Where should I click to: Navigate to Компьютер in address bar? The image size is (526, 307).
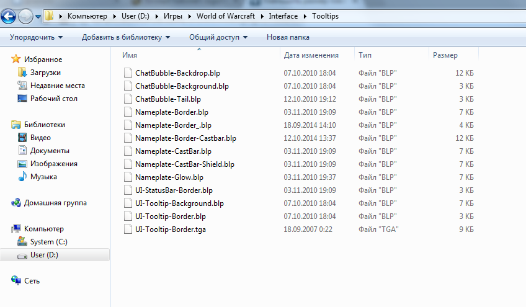87,16
